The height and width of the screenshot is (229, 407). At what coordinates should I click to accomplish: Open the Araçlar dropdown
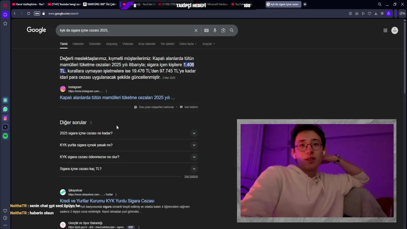209,44
